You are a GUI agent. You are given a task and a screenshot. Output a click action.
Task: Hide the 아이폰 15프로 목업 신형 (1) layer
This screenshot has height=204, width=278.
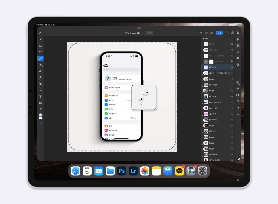[232, 73]
